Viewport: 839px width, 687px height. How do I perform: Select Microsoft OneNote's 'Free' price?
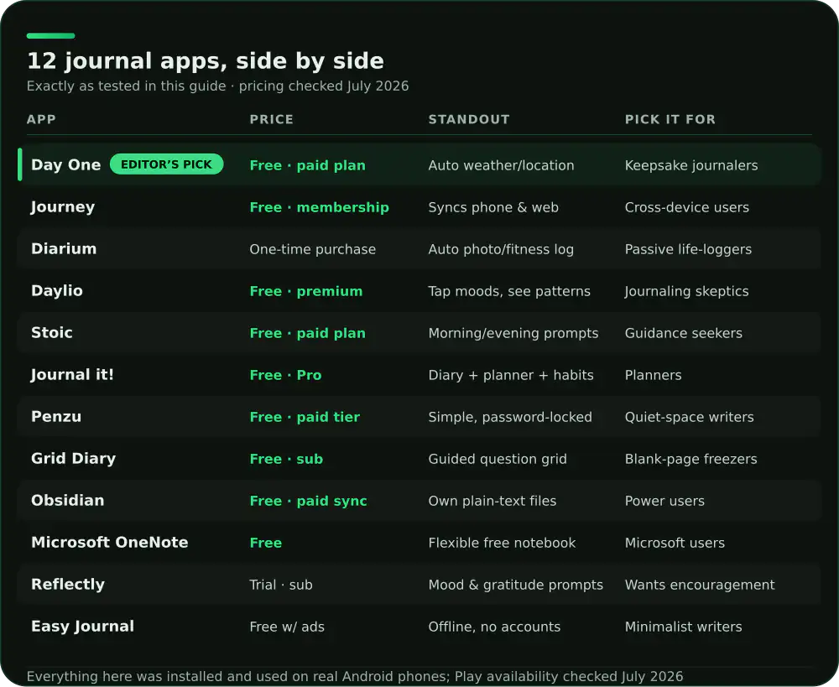tap(266, 543)
